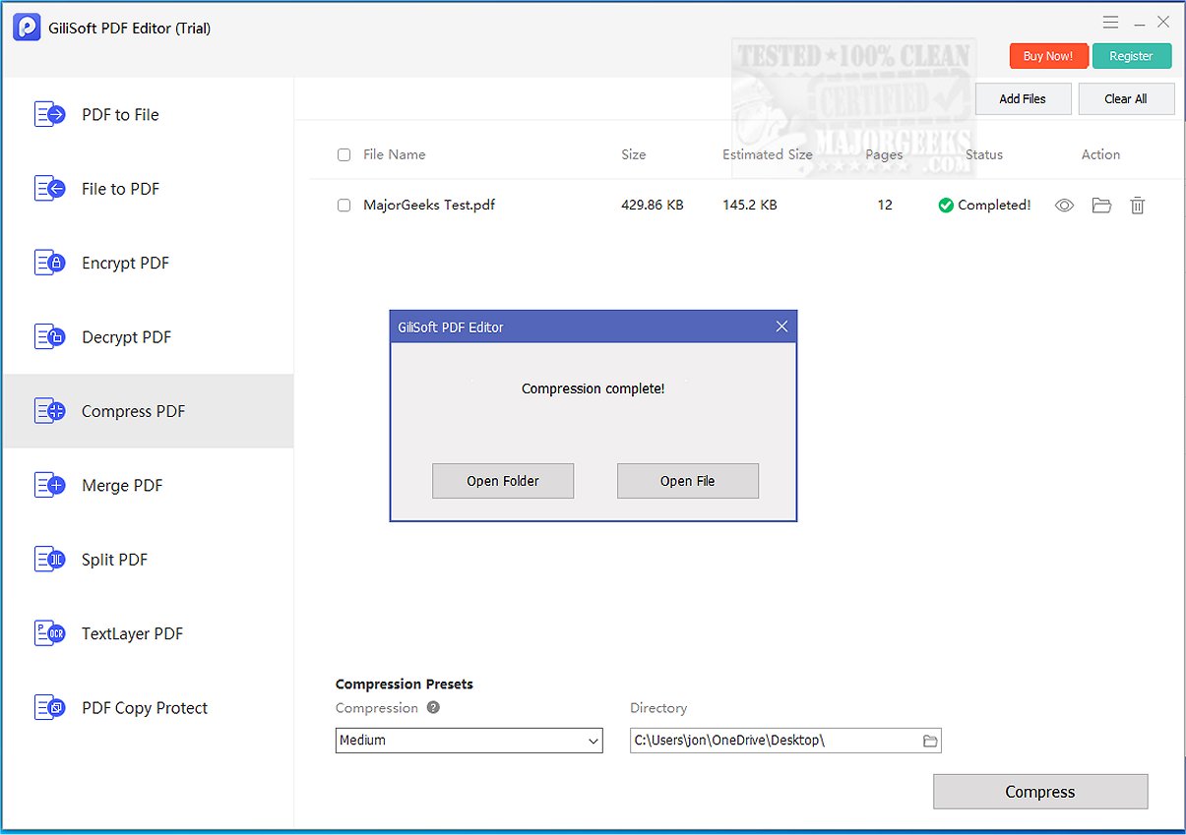The width and height of the screenshot is (1186, 835).
Task: Click the Encrypt PDF lock icon
Action: coord(49,263)
